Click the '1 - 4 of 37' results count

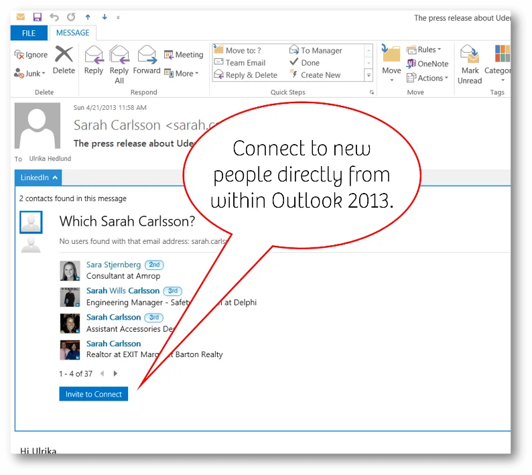point(76,374)
